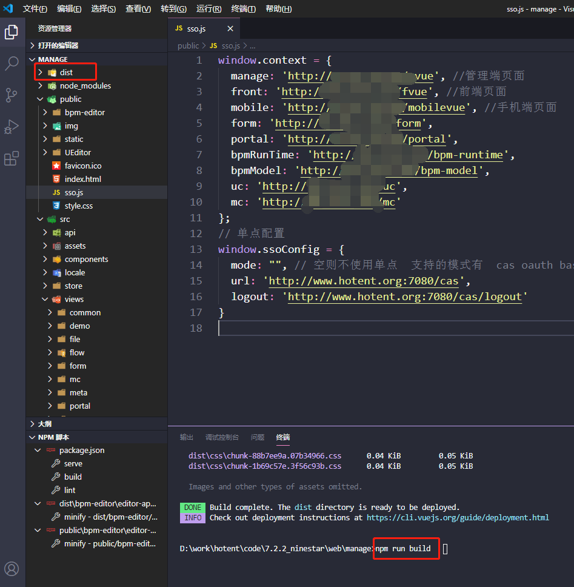Open the cli.vuejs.org deployment link

tap(458, 518)
